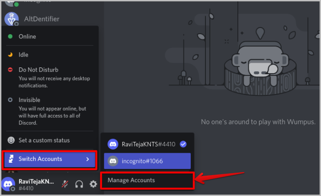321x196 pixels.
Task: Click the RaviTejaKNTS Discord avatar icon
Action: click(113, 144)
